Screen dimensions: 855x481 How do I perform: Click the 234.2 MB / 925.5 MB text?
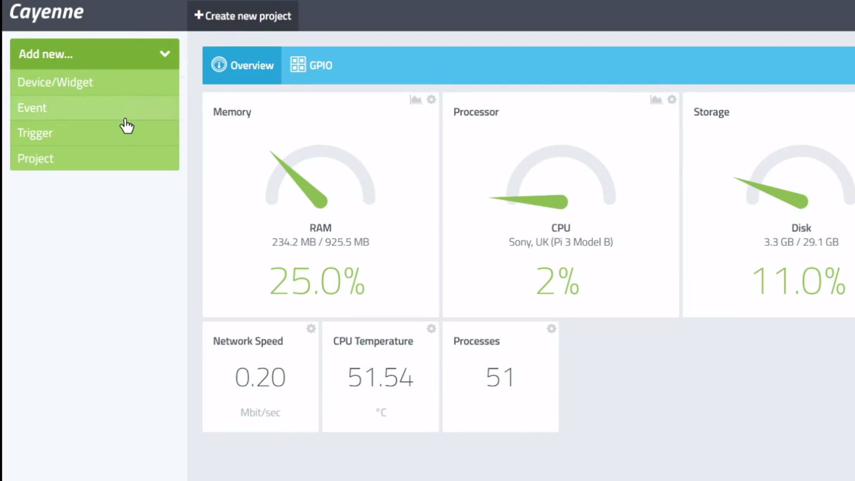[x=320, y=242]
